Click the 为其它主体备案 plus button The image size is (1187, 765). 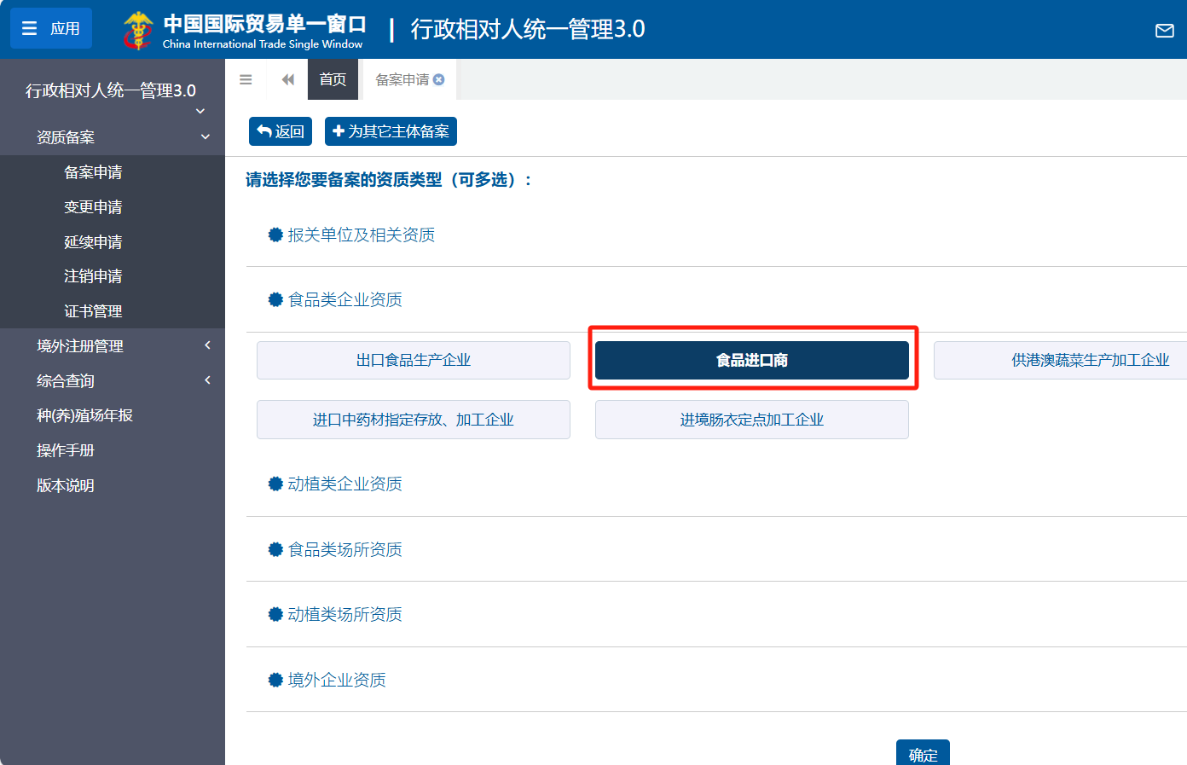tap(391, 131)
